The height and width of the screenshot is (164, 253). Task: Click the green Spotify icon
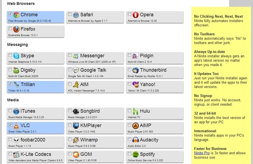135,154
